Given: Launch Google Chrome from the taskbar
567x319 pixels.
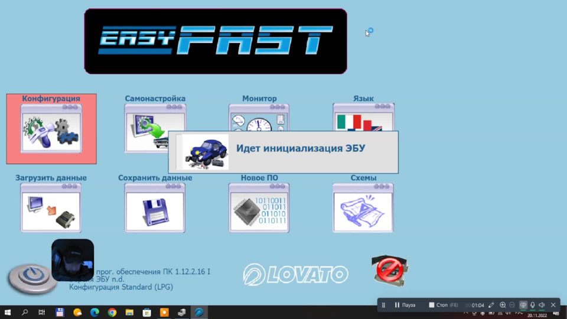Looking at the screenshot, I should (x=112, y=312).
